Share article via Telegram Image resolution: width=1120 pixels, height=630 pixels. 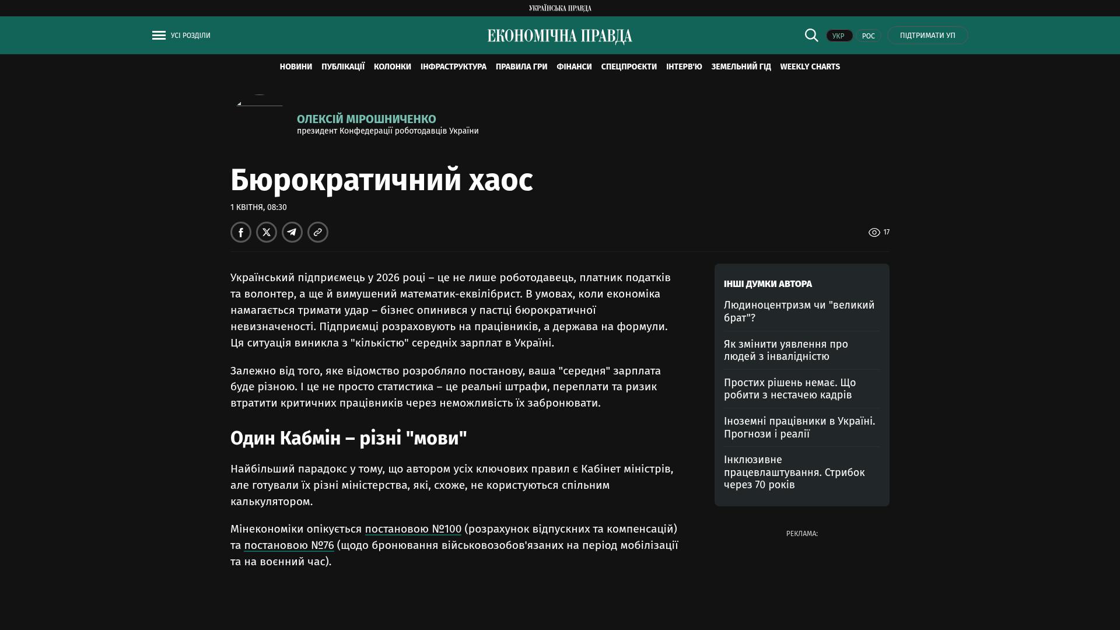[x=292, y=232]
